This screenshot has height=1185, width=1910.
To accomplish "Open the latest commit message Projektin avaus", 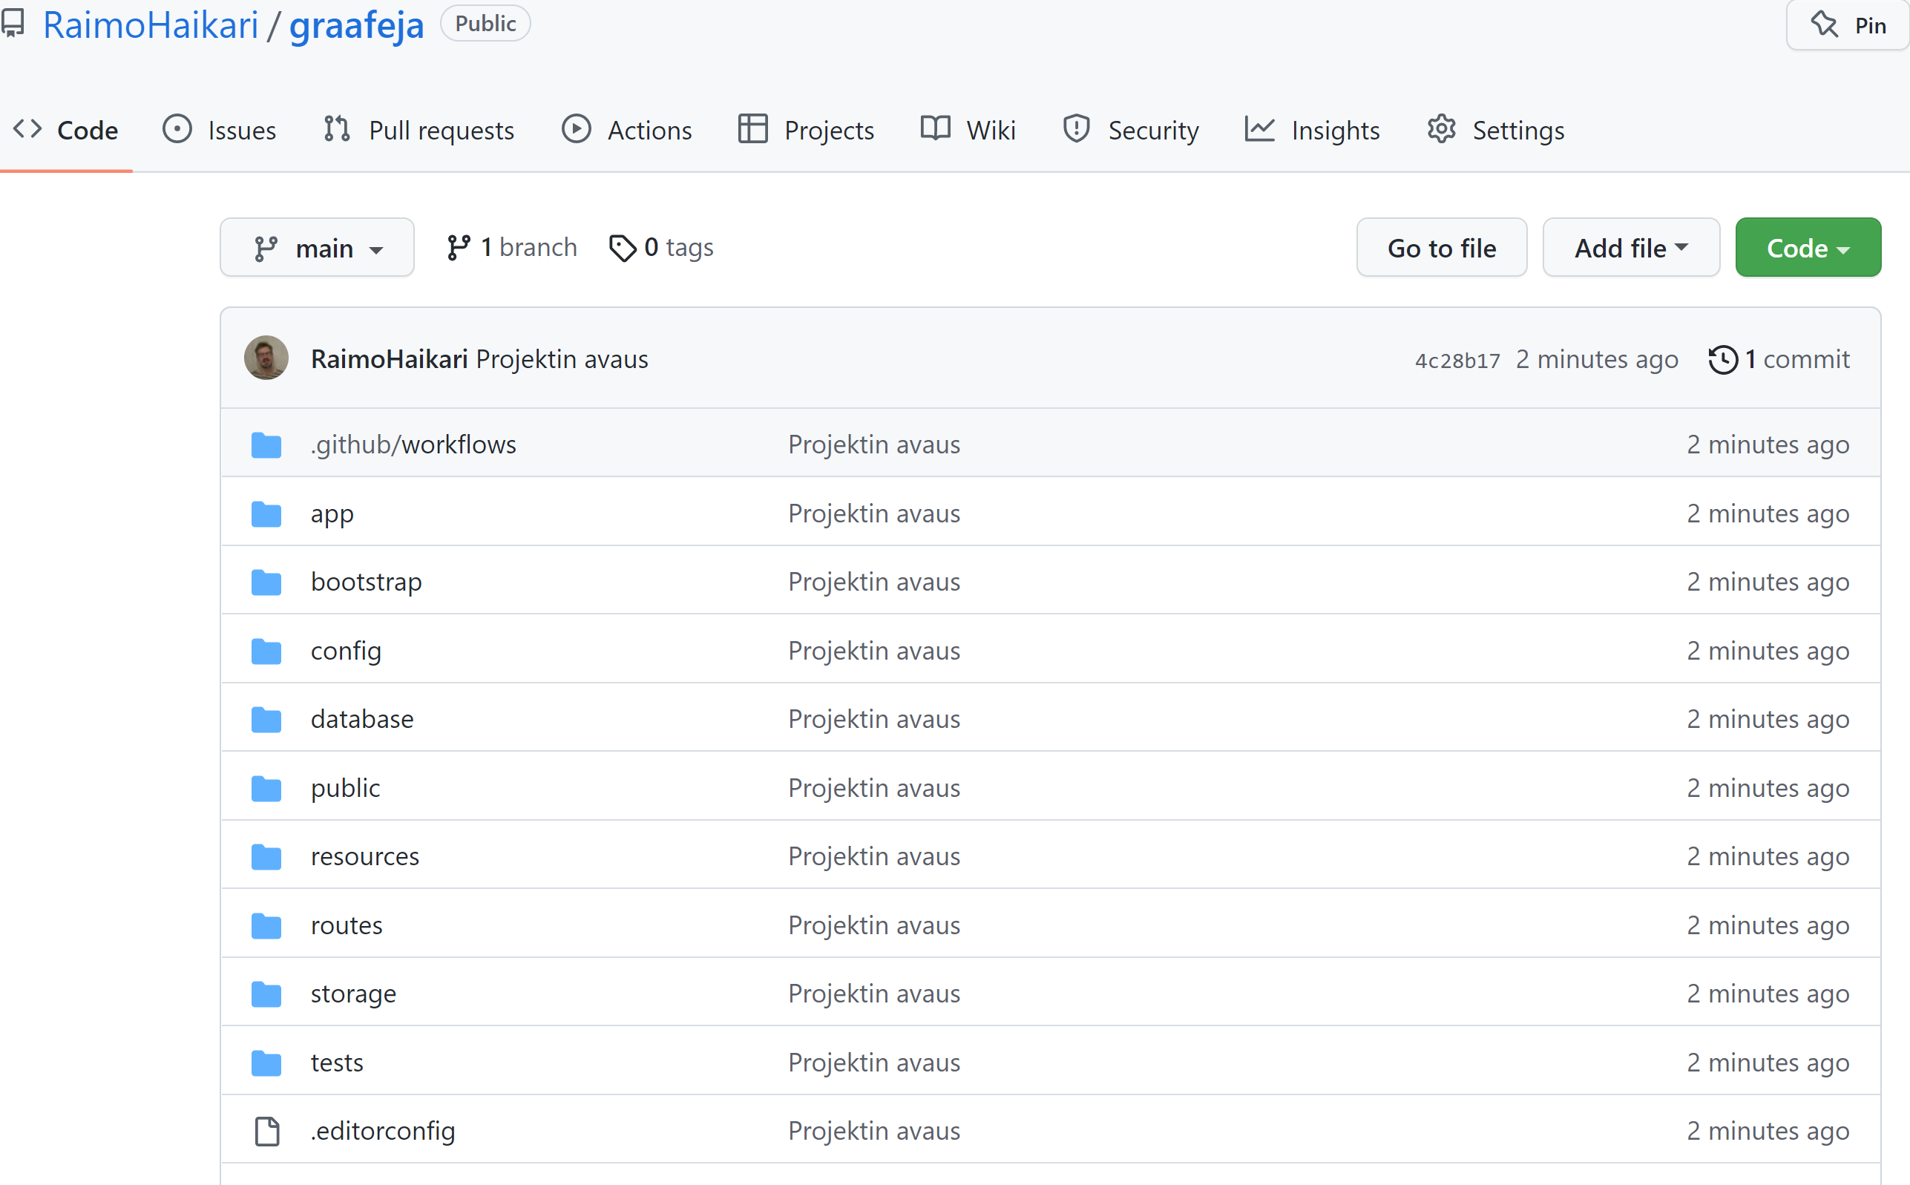I will [562, 359].
